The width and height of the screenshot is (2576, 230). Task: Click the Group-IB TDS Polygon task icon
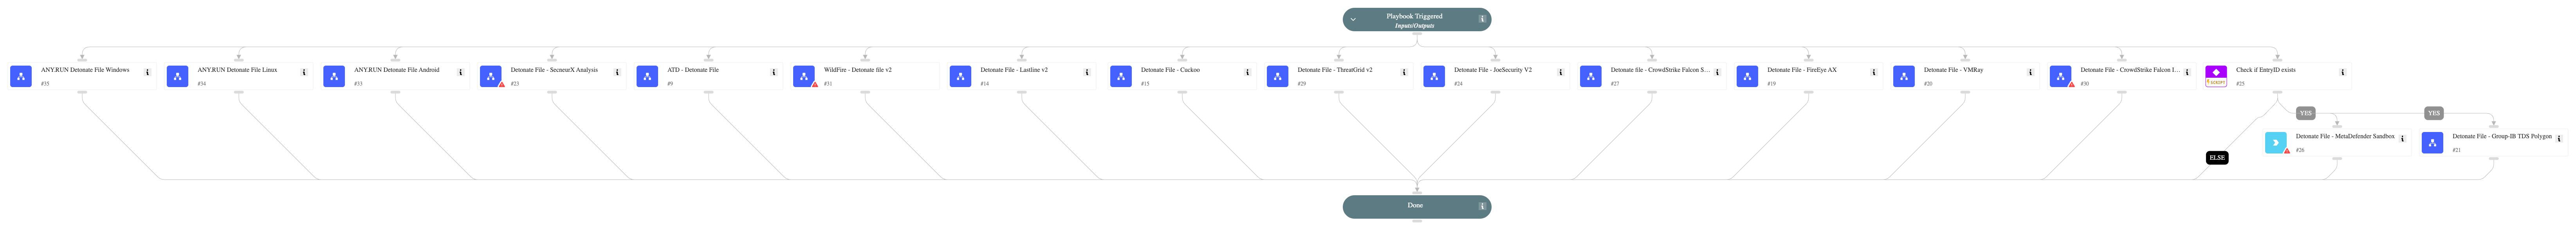2432,143
